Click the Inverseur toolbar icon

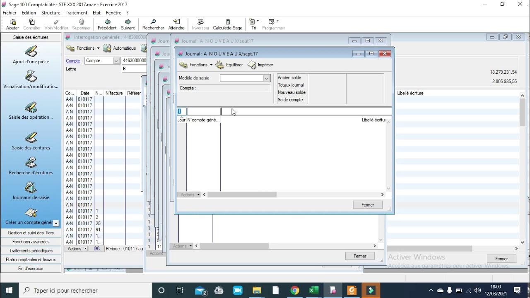pos(200,24)
